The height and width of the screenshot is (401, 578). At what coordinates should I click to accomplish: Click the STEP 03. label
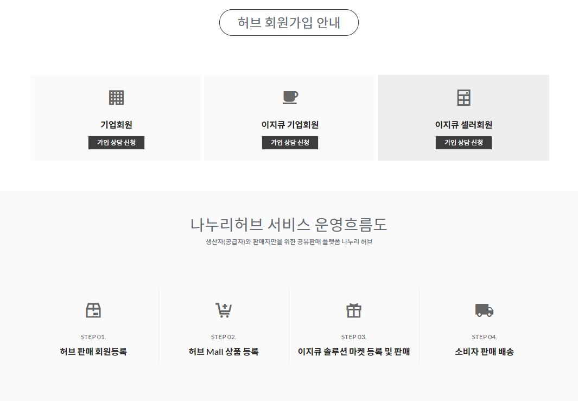coord(354,337)
